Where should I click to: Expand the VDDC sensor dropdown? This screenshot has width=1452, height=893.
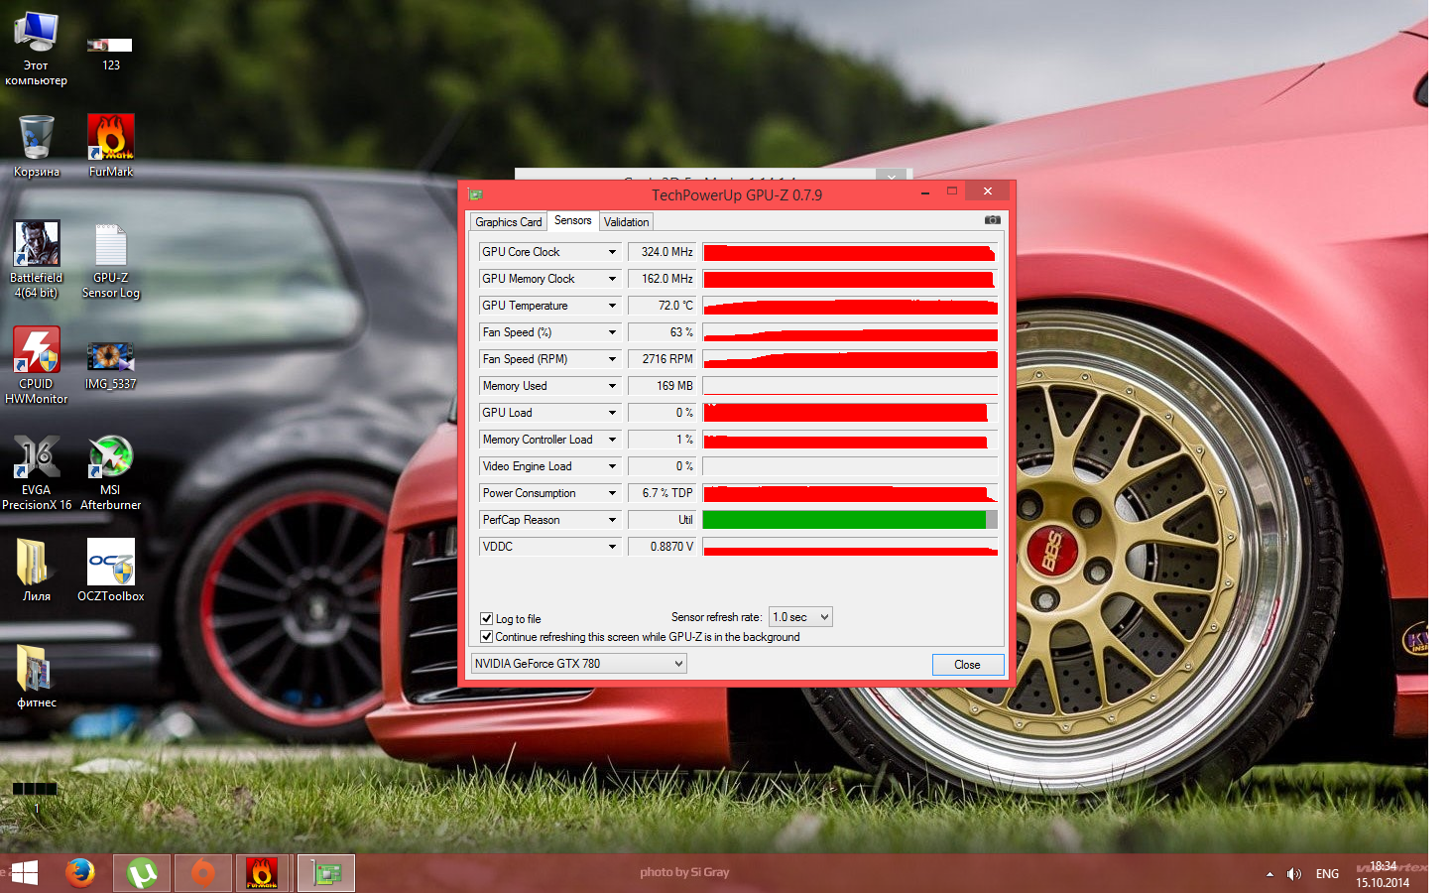tap(612, 547)
